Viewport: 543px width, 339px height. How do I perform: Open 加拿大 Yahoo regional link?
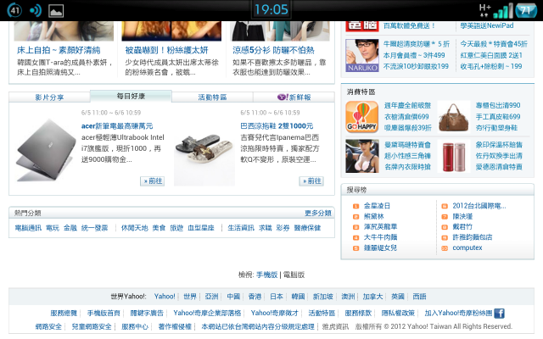(372, 297)
